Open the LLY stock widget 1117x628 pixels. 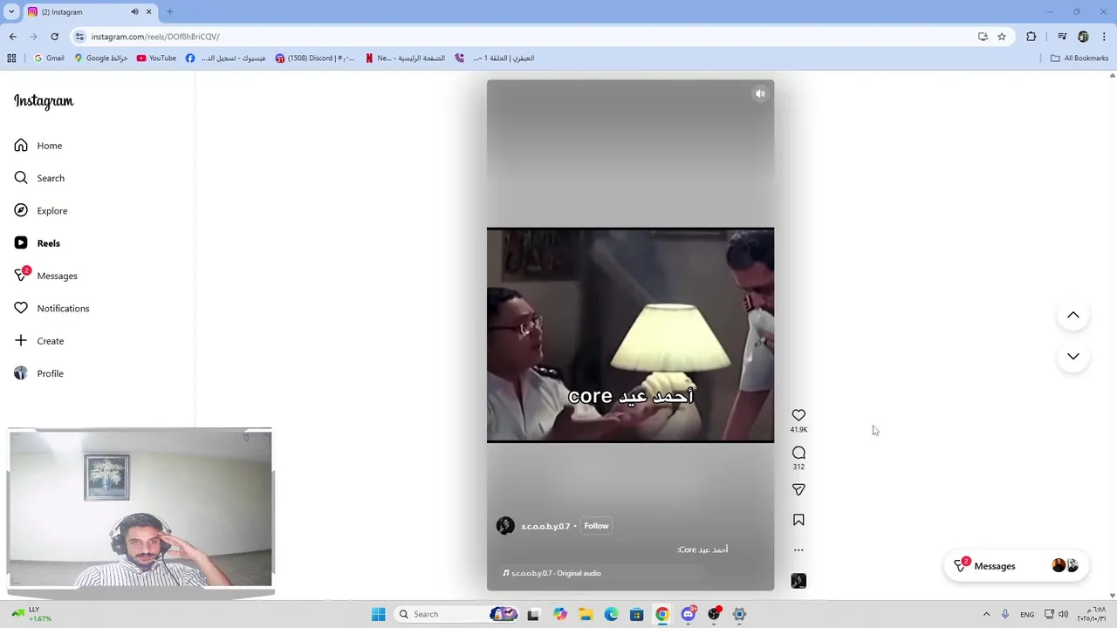pyautogui.click(x=31, y=614)
